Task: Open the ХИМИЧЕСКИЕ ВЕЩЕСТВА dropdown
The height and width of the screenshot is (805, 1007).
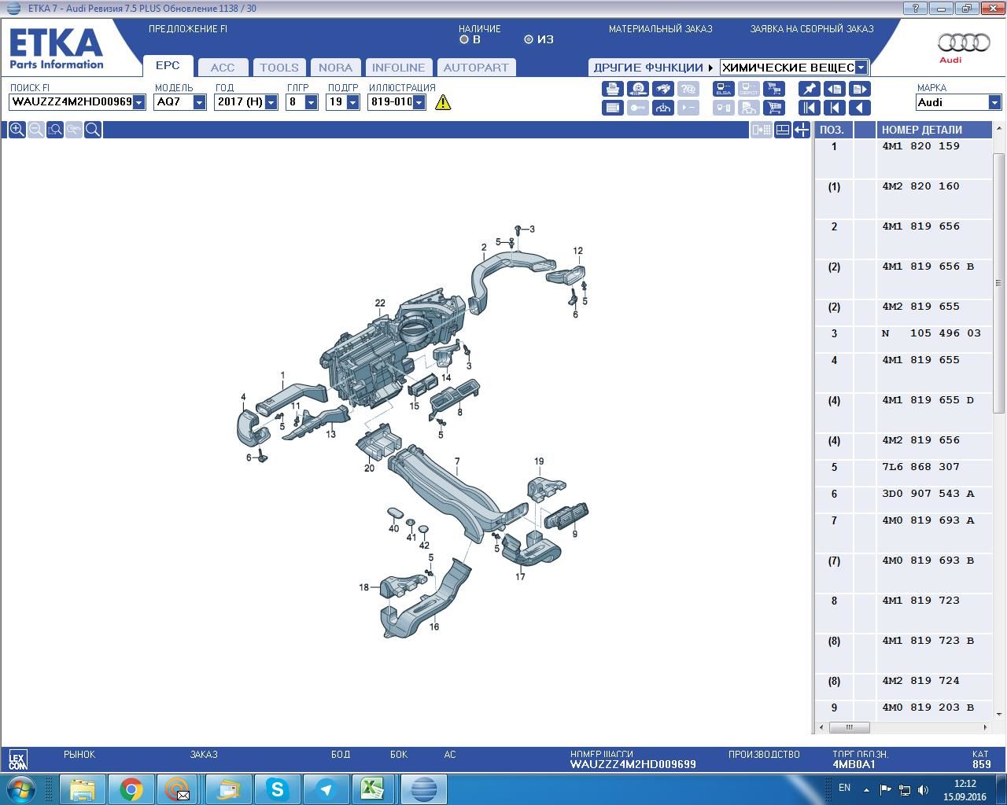Action: coord(861,68)
